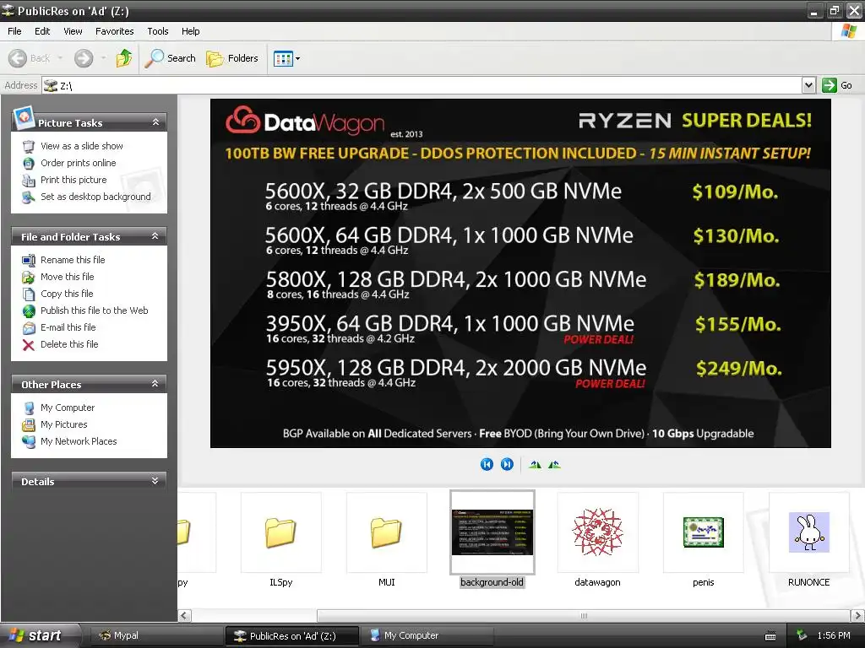The image size is (865, 648).
Task: Click the filmstrip scroll right arrow
Action: click(857, 615)
